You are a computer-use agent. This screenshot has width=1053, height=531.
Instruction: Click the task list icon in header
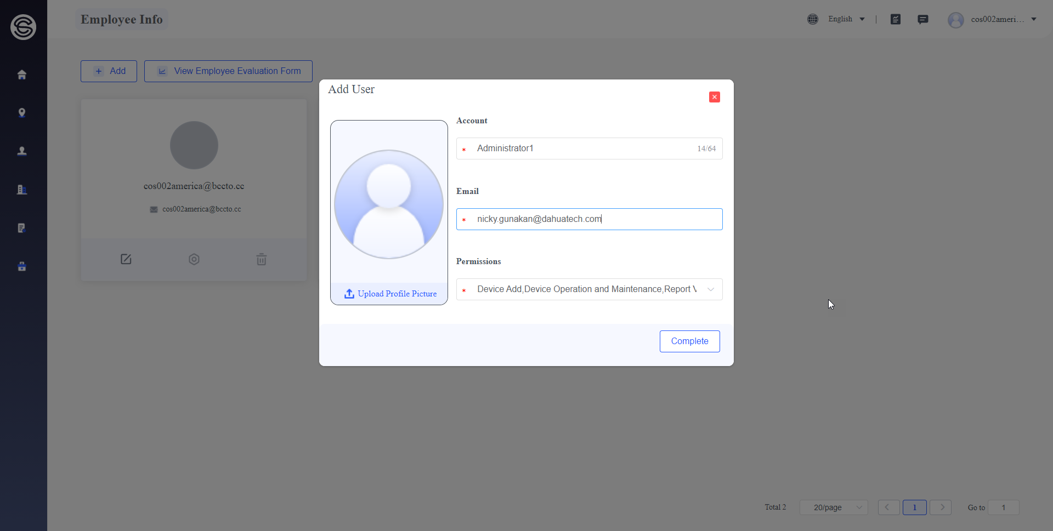896,19
